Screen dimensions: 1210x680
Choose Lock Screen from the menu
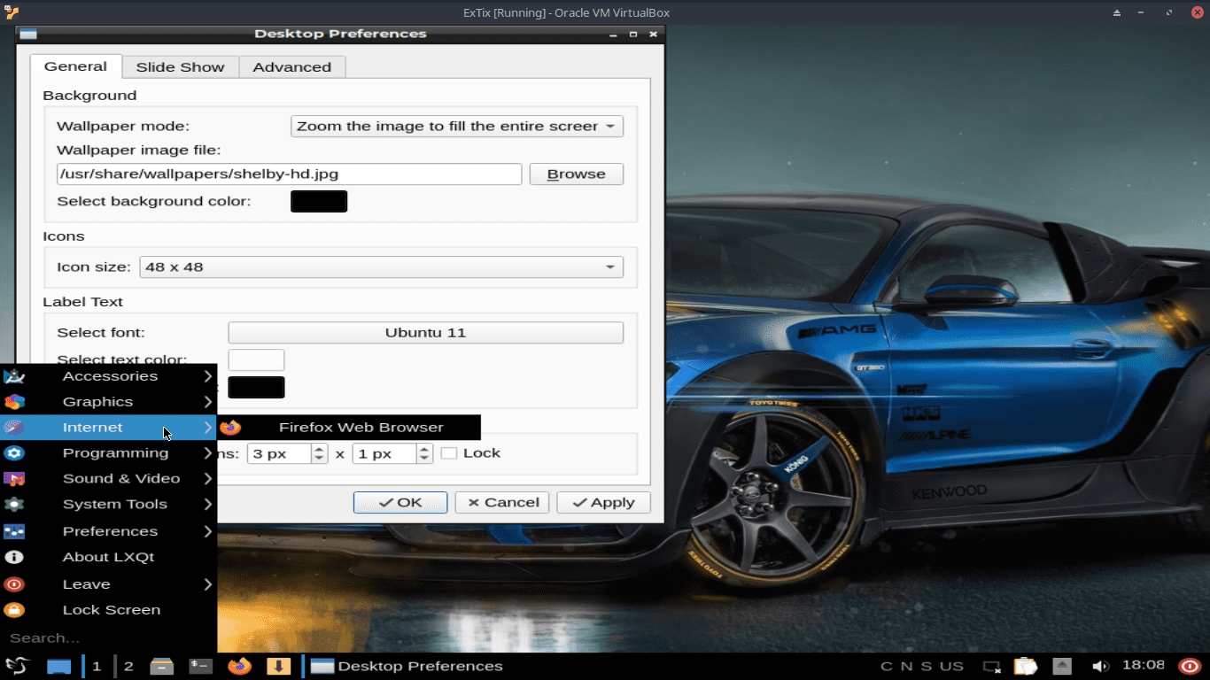click(108, 610)
